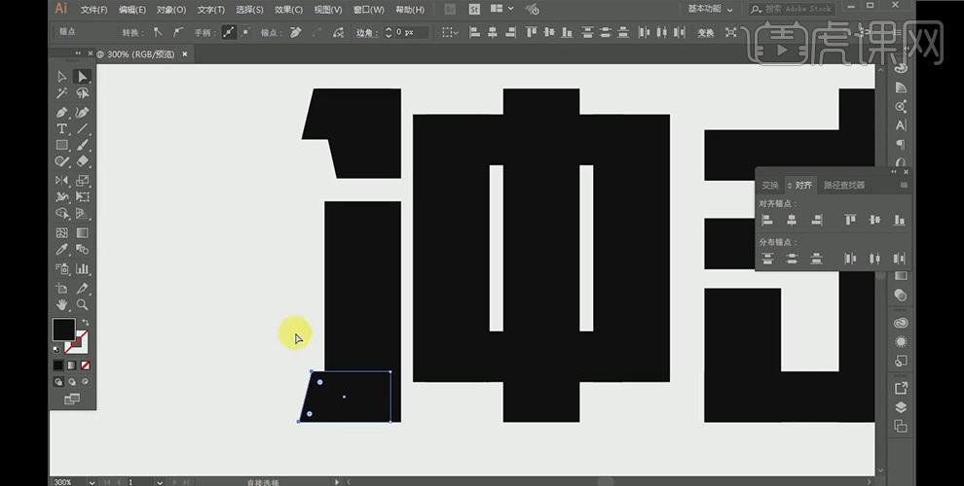Select the Pen tool

click(62, 113)
